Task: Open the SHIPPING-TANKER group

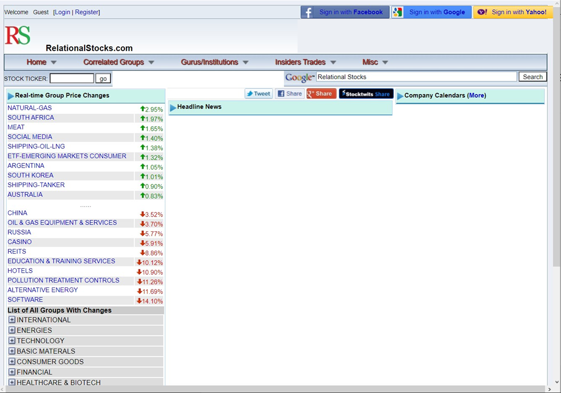Action: pos(36,185)
